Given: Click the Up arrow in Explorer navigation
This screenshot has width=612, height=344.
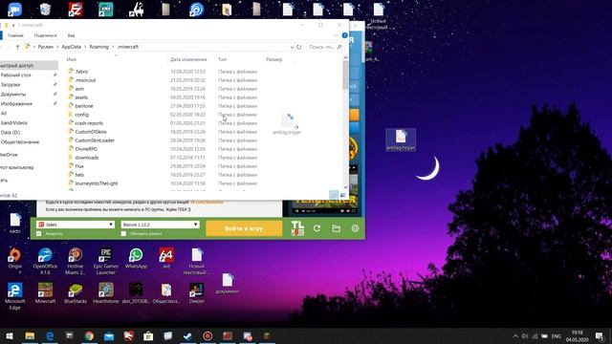Looking at the screenshot, I should [x=17, y=47].
